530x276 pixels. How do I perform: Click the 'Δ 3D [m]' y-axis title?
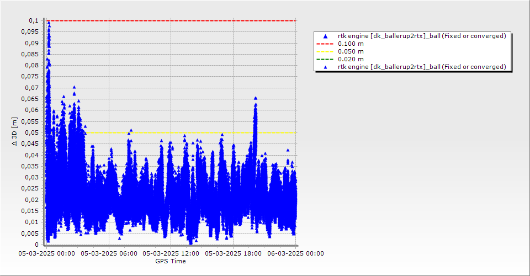pos(14,131)
